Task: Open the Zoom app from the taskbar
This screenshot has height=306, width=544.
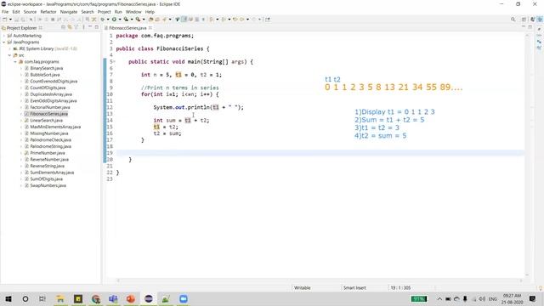Action: (x=184, y=298)
